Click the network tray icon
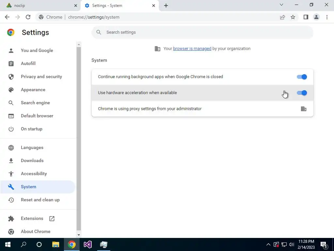The image size is (334, 251). [284, 244]
